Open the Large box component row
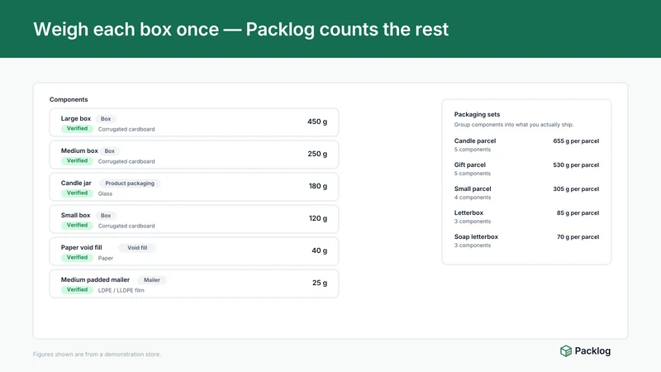The width and height of the screenshot is (661, 372). (194, 122)
